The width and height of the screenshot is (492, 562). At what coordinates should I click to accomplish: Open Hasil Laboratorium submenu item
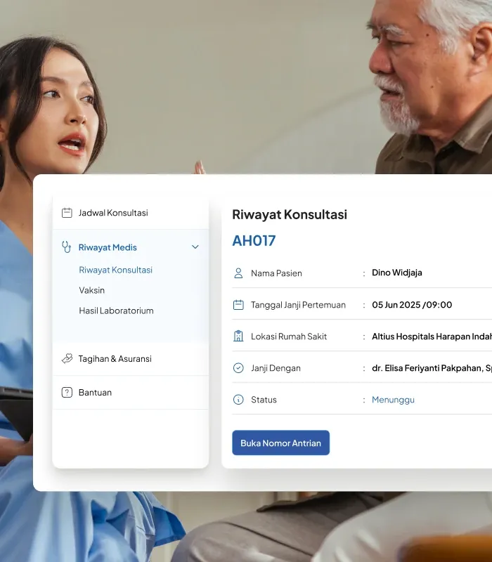pos(116,311)
